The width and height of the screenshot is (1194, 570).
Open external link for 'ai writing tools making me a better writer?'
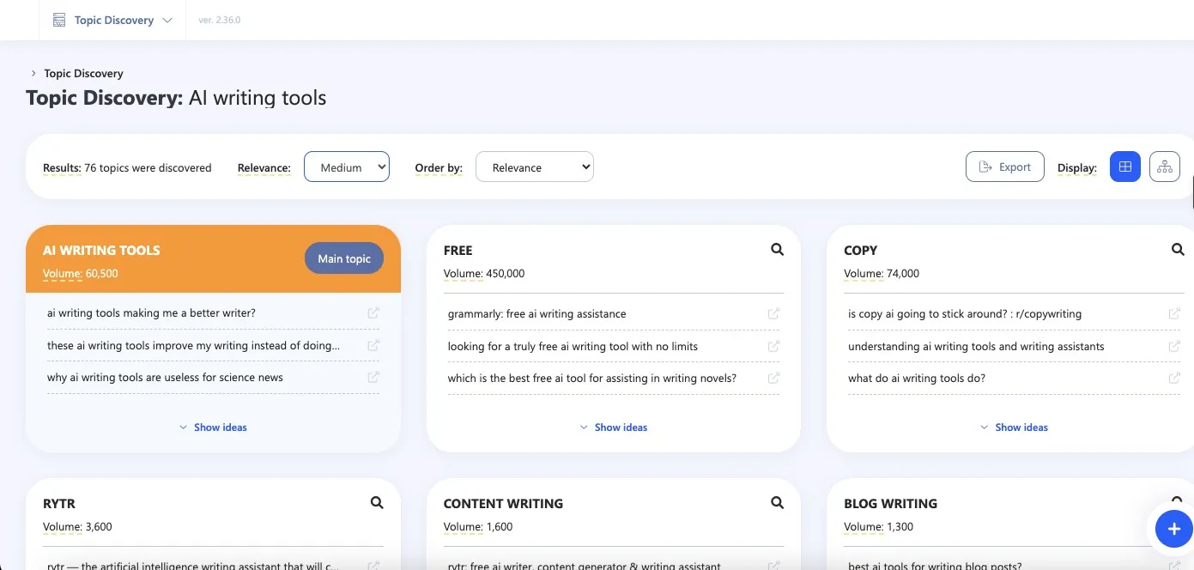[373, 313]
